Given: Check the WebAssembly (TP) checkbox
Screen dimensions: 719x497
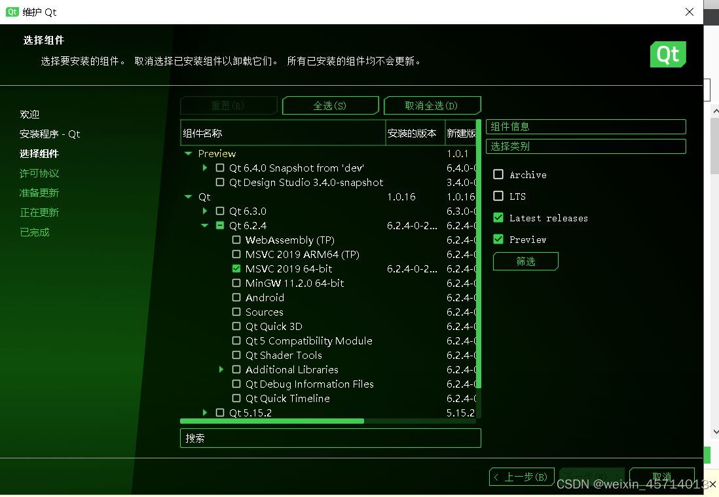Looking at the screenshot, I should tap(236, 240).
